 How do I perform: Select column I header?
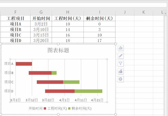point(100,12)
